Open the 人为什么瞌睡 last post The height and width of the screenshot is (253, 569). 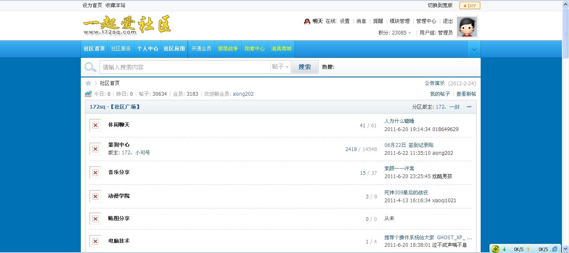click(x=399, y=121)
